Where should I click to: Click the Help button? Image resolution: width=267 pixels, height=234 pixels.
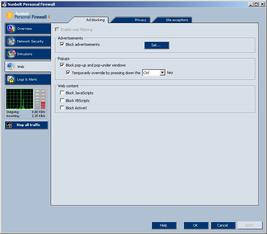click(164, 225)
